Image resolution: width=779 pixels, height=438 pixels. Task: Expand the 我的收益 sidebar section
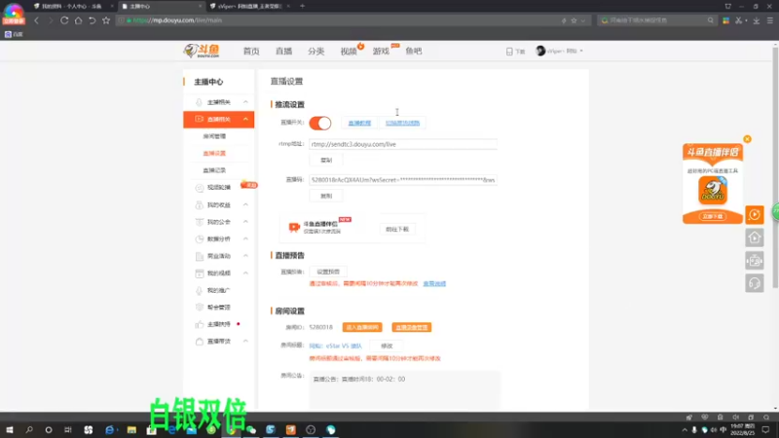245,204
